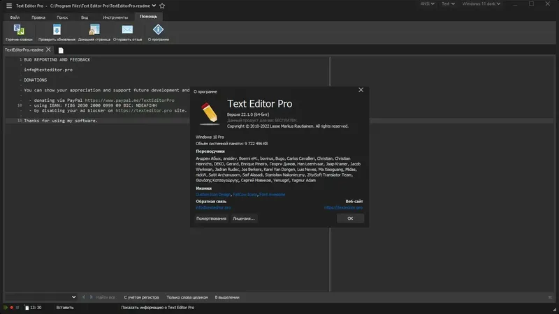This screenshot has height=314, width=559.
Task: Click the 'Windows 10 Pro' text in the dialog
Action: coord(210,137)
